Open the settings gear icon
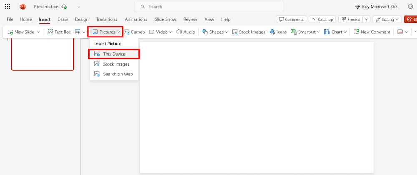Screen dimensions: 417x175 411,7
